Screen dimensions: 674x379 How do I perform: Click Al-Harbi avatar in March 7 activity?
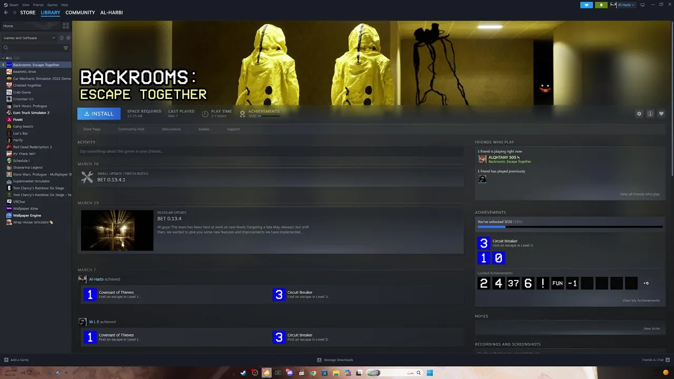83,279
